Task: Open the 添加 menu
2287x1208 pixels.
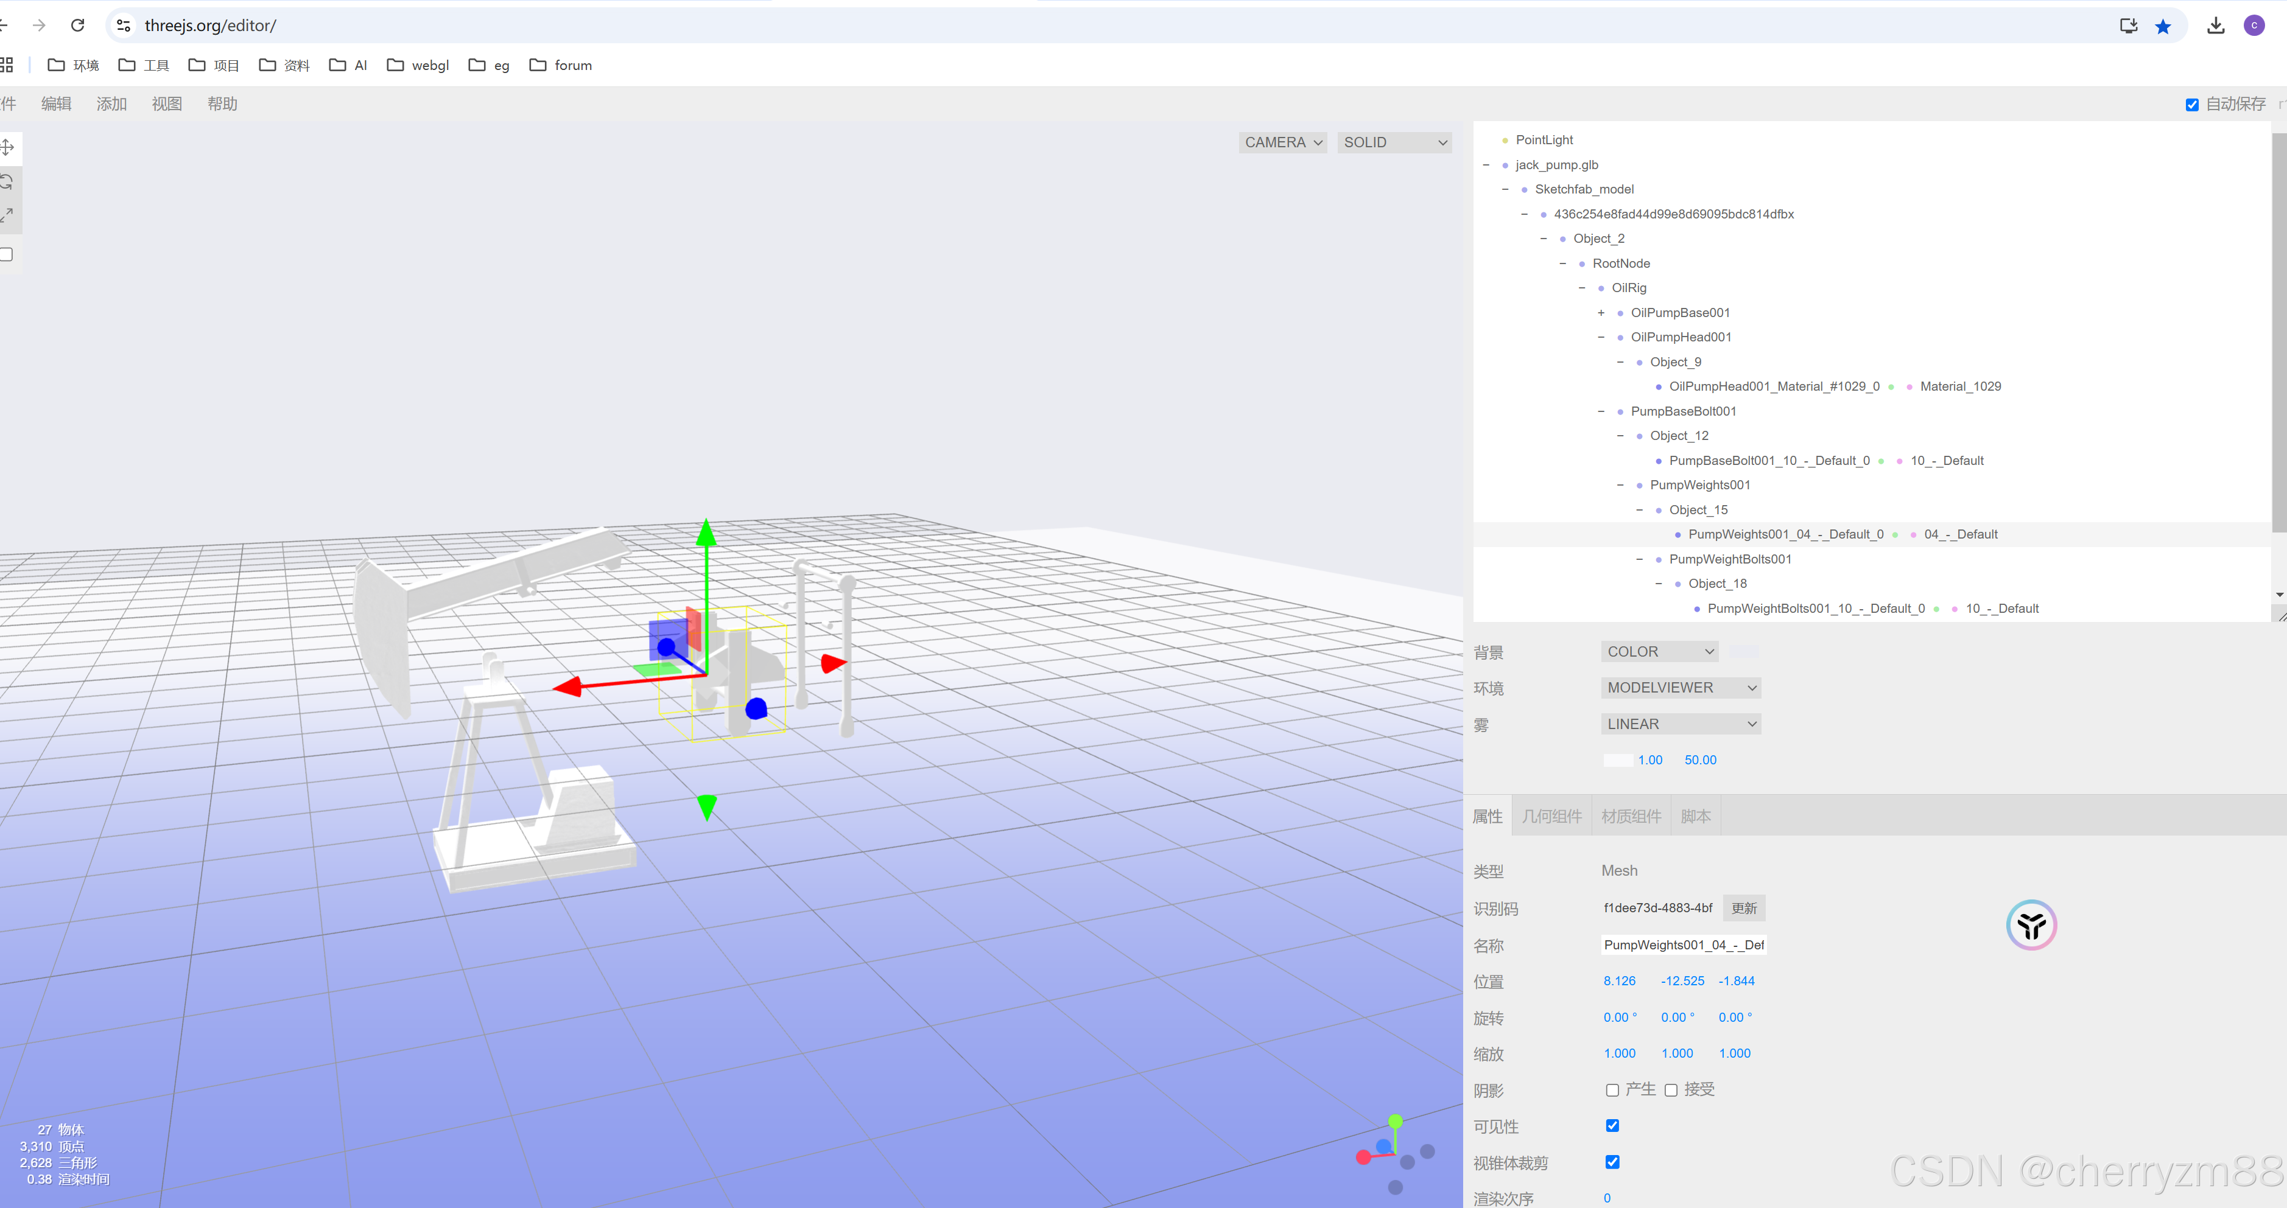Action: tap(111, 104)
